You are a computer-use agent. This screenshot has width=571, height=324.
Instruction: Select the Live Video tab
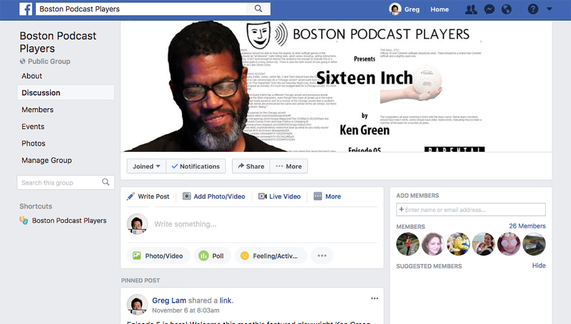pyautogui.click(x=279, y=196)
